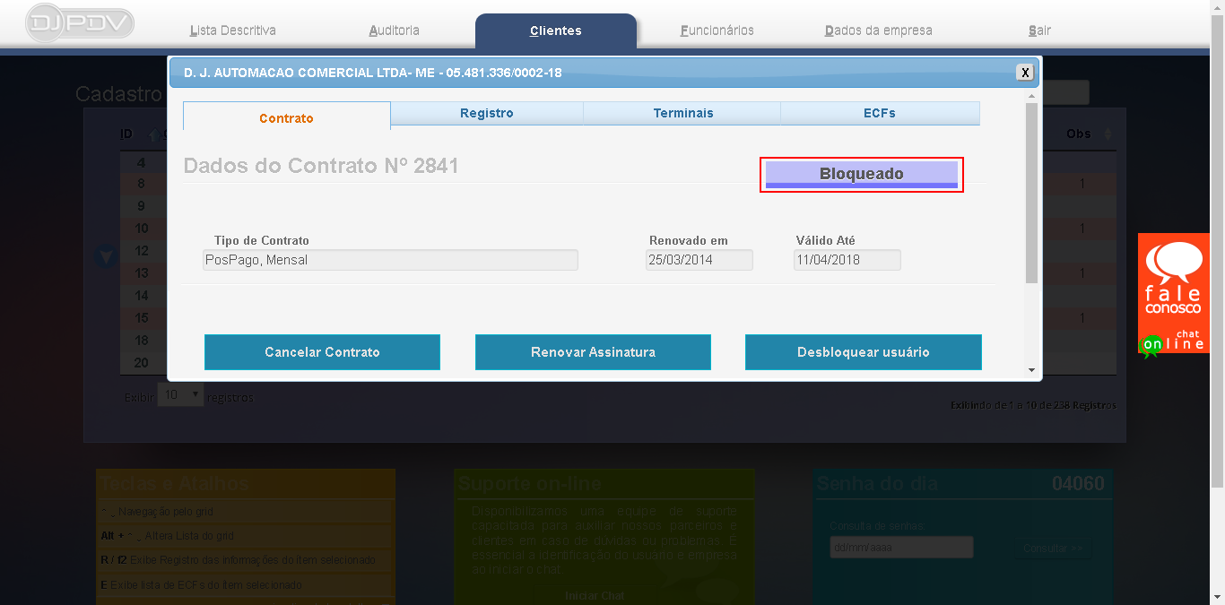Open the Terminais tab
The width and height of the screenshot is (1225, 605).
pos(682,113)
